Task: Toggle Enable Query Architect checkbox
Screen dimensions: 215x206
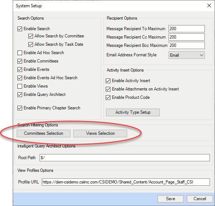Action: pos(20,94)
